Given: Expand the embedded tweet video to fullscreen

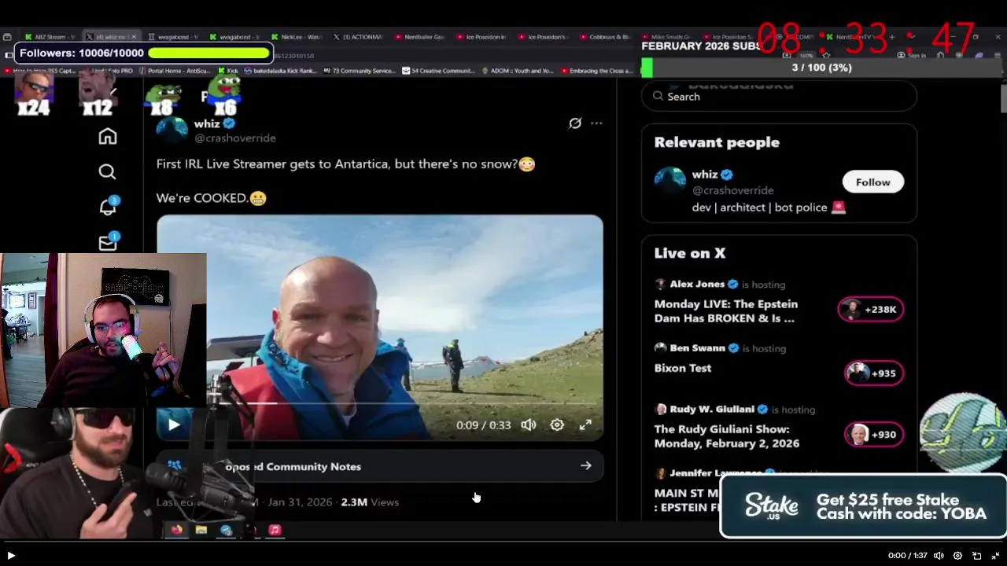Looking at the screenshot, I should click(x=585, y=424).
